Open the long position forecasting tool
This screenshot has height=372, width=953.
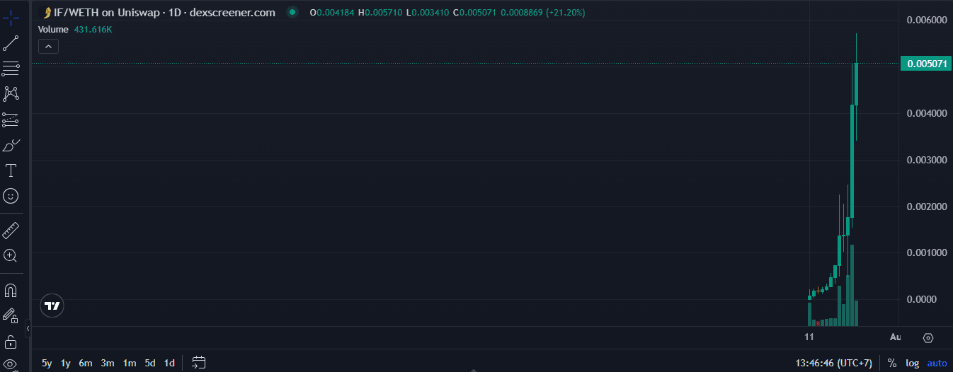tap(11, 120)
